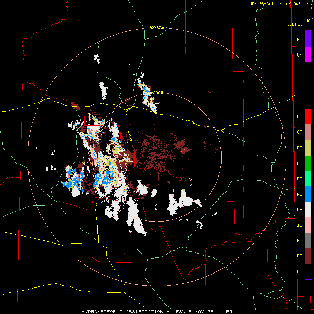314x314 pixels.
Task: Click the IC pink legend swatch
Action: 308,225
